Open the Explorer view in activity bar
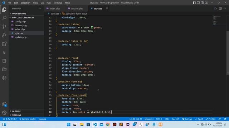The height and width of the screenshot is (128, 229). [4, 10]
